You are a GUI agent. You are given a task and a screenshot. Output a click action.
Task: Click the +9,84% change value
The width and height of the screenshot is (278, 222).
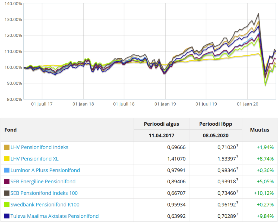coord(265,216)
